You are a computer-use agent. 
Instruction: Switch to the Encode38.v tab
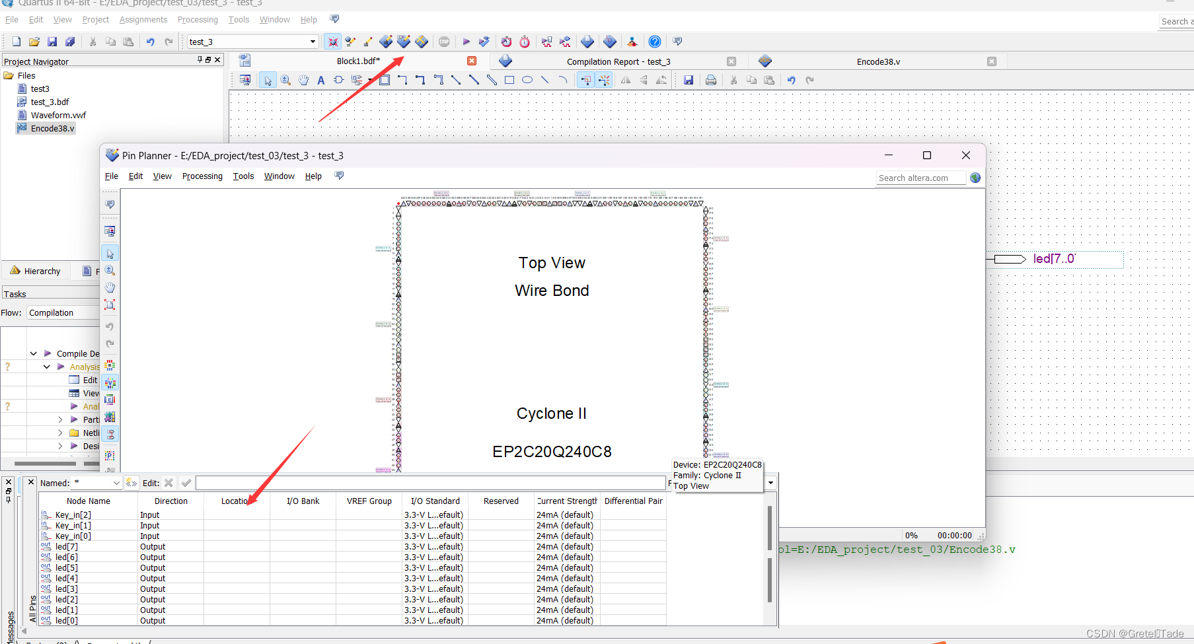(878, 61)
